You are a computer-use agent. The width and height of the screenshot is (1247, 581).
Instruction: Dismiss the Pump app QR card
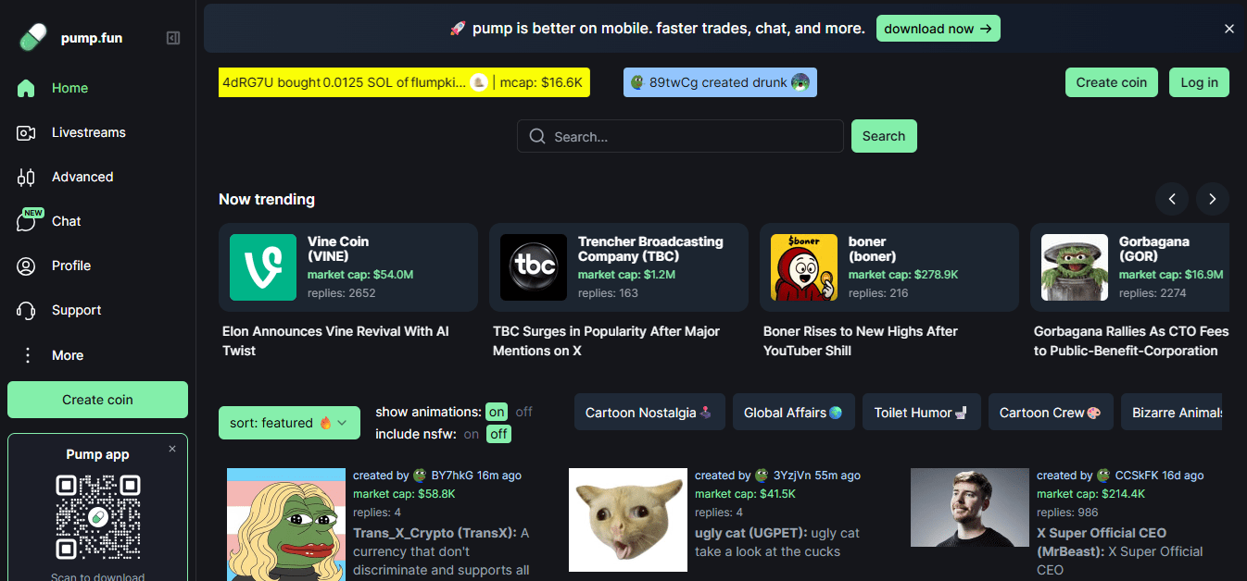[x=171, y=449]
